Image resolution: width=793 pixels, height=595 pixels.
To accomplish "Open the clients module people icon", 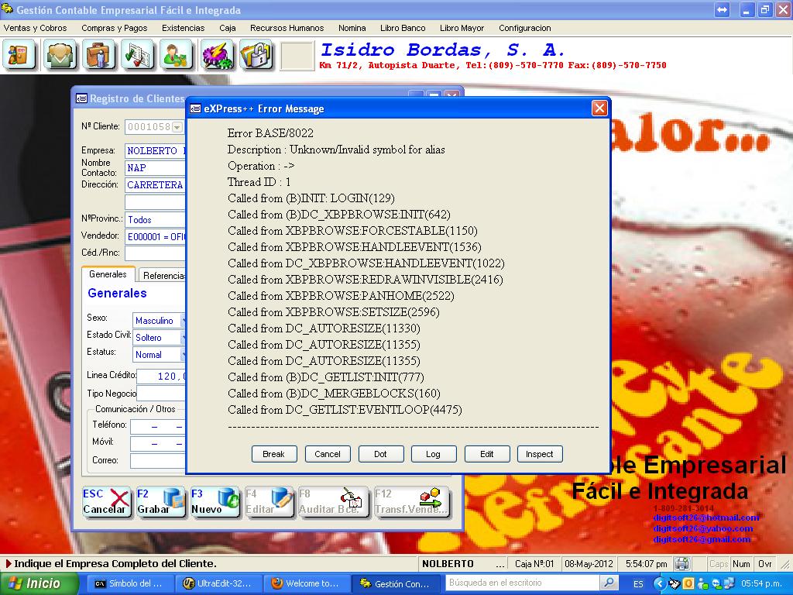I will tap(60, 56).
